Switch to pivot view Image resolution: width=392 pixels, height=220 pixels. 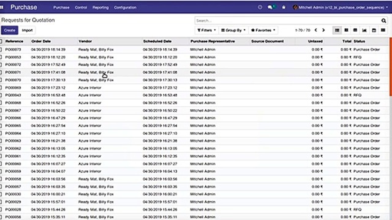pyautogui.click(x=355, y=30)
